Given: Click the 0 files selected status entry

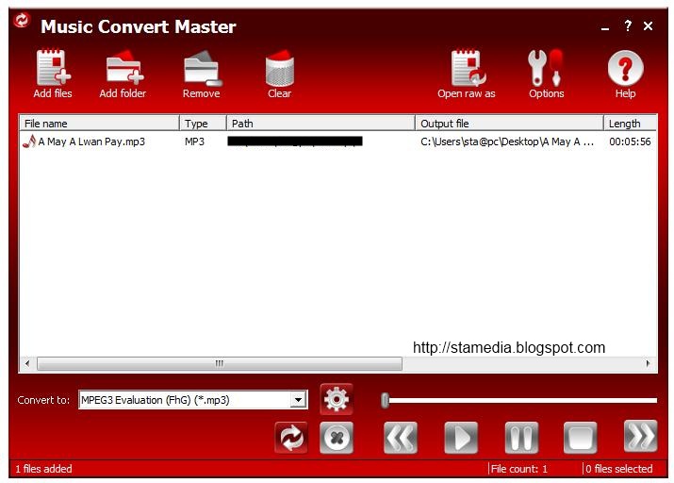Looking at the screenshot, I should click(x=619, y=468).
